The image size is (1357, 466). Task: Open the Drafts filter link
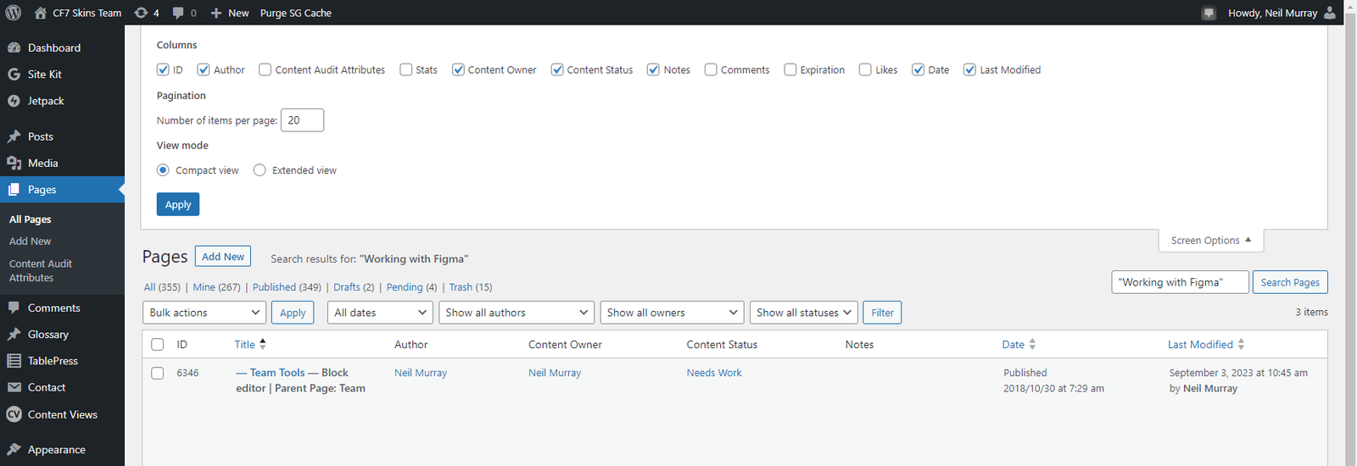point(354,287)
